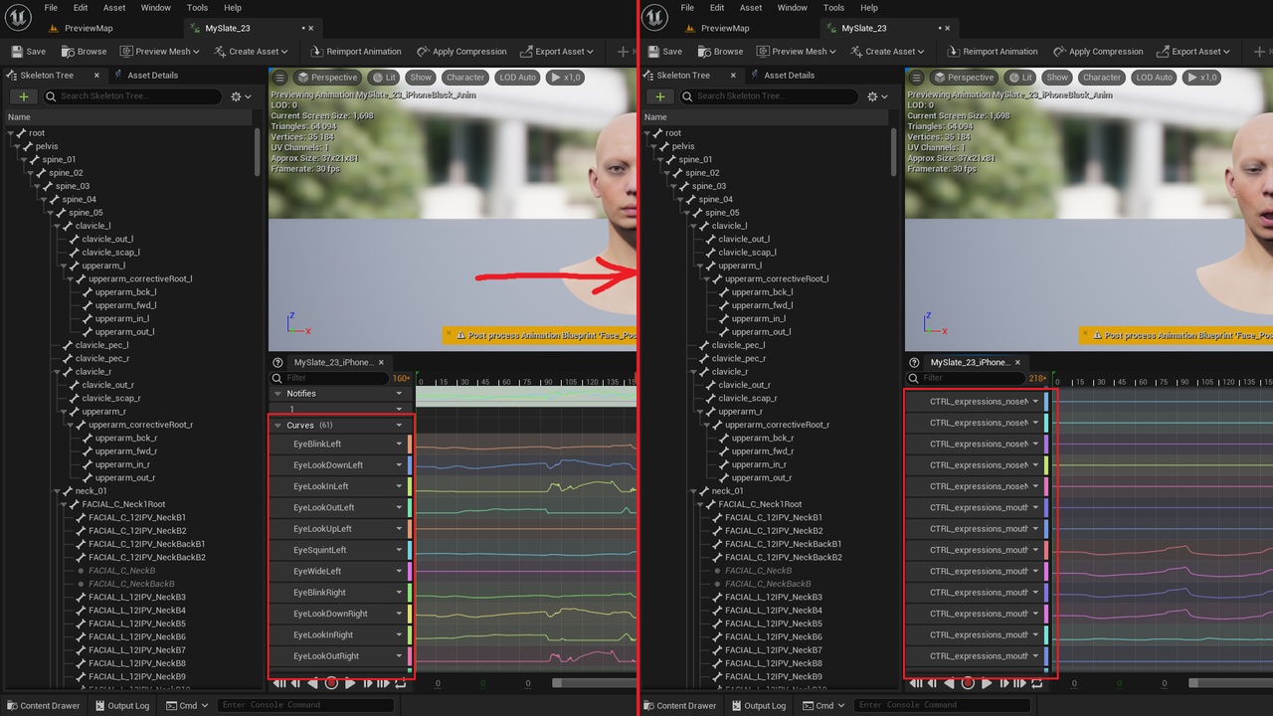Viewport: 1273px width, 716px height.
Task: Apply Compression in the right window toolbar
Action: click(x=1098, y=52)
